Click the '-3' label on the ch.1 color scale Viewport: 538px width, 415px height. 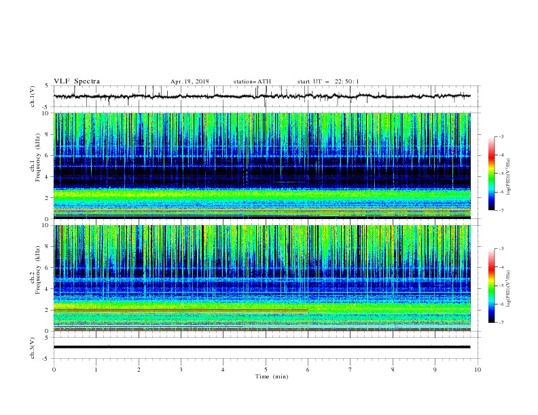[501, 136]
